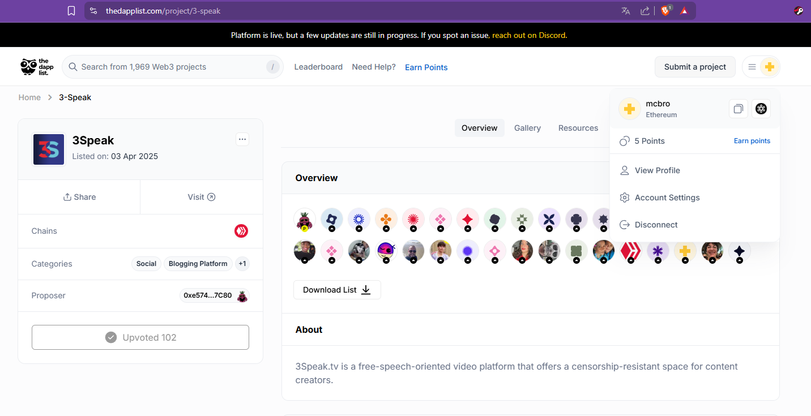Image resolution: width=811 pixels, height=416 pixels.
Task: Click The Dapp List owl logo
Action: (37, 67)
